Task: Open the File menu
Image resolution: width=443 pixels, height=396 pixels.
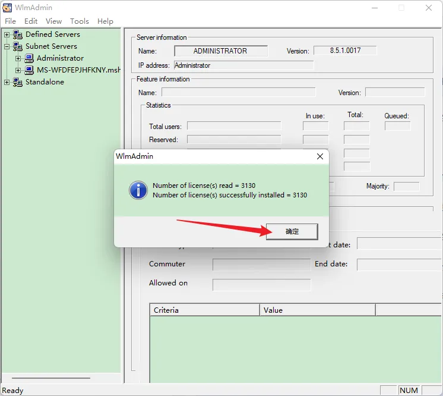Action: tap(11, 21)
